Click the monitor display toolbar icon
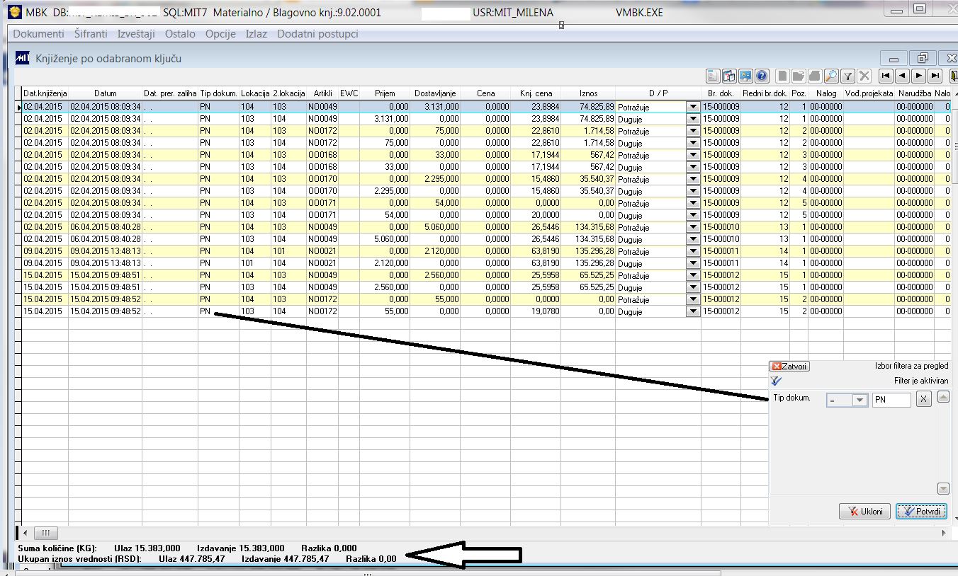The image size is (958, 576). click(x=745, y=76)
